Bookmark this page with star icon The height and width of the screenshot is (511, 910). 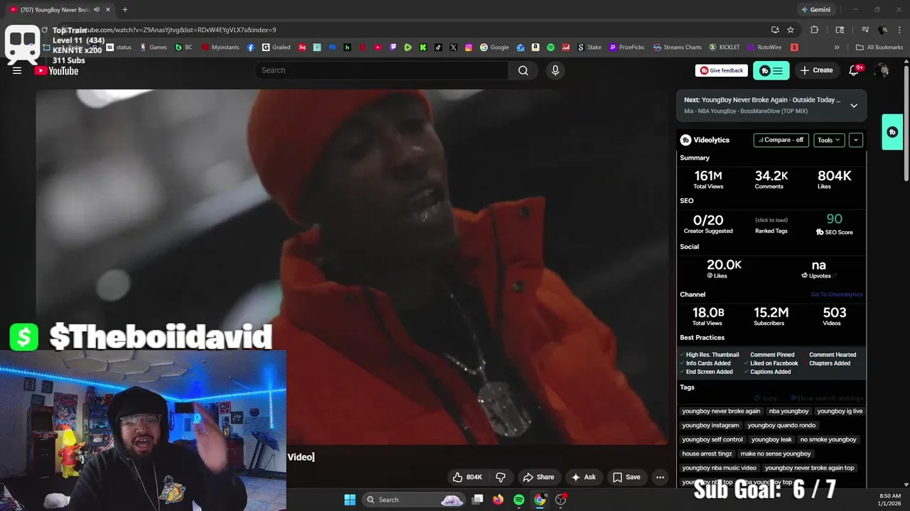(791, 30)
